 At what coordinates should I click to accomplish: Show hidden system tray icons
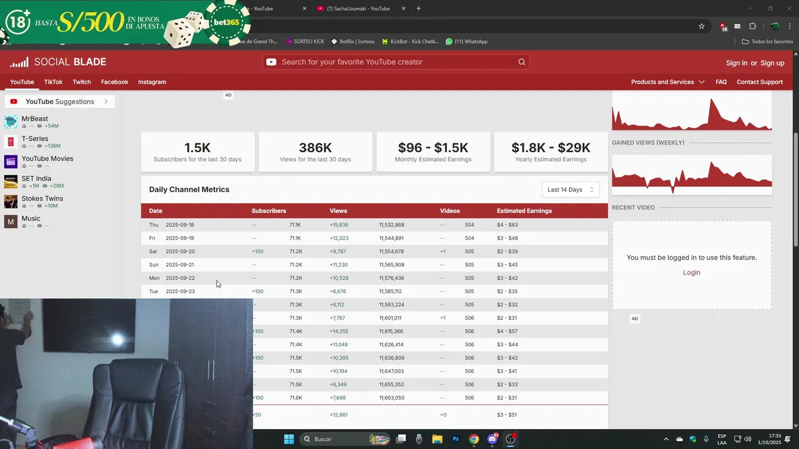click(x=666, y=439)
